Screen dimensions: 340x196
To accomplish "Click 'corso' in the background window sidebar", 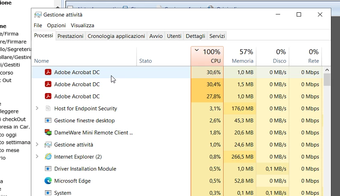I will 7,73.
